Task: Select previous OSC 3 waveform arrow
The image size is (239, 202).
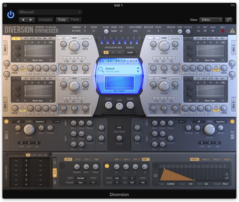Action: 197,60
